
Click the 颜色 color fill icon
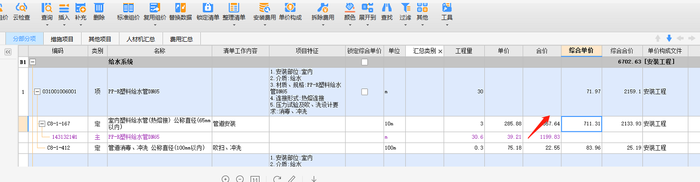click(350, 7)
